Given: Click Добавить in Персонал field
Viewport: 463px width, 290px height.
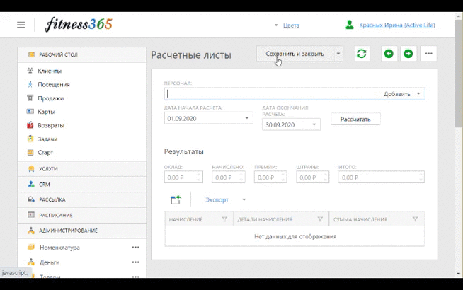Looking at the screenshot, I should (x=397, y=94).
